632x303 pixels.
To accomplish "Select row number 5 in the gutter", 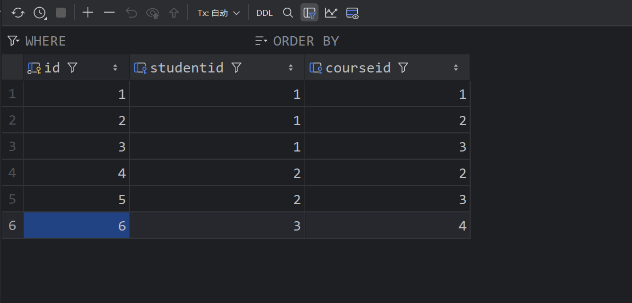I will click(12, 199).
